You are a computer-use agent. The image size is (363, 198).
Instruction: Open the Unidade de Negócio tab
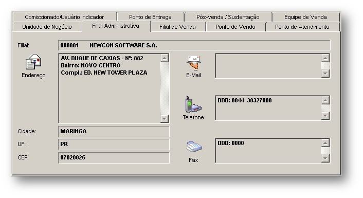47,27
